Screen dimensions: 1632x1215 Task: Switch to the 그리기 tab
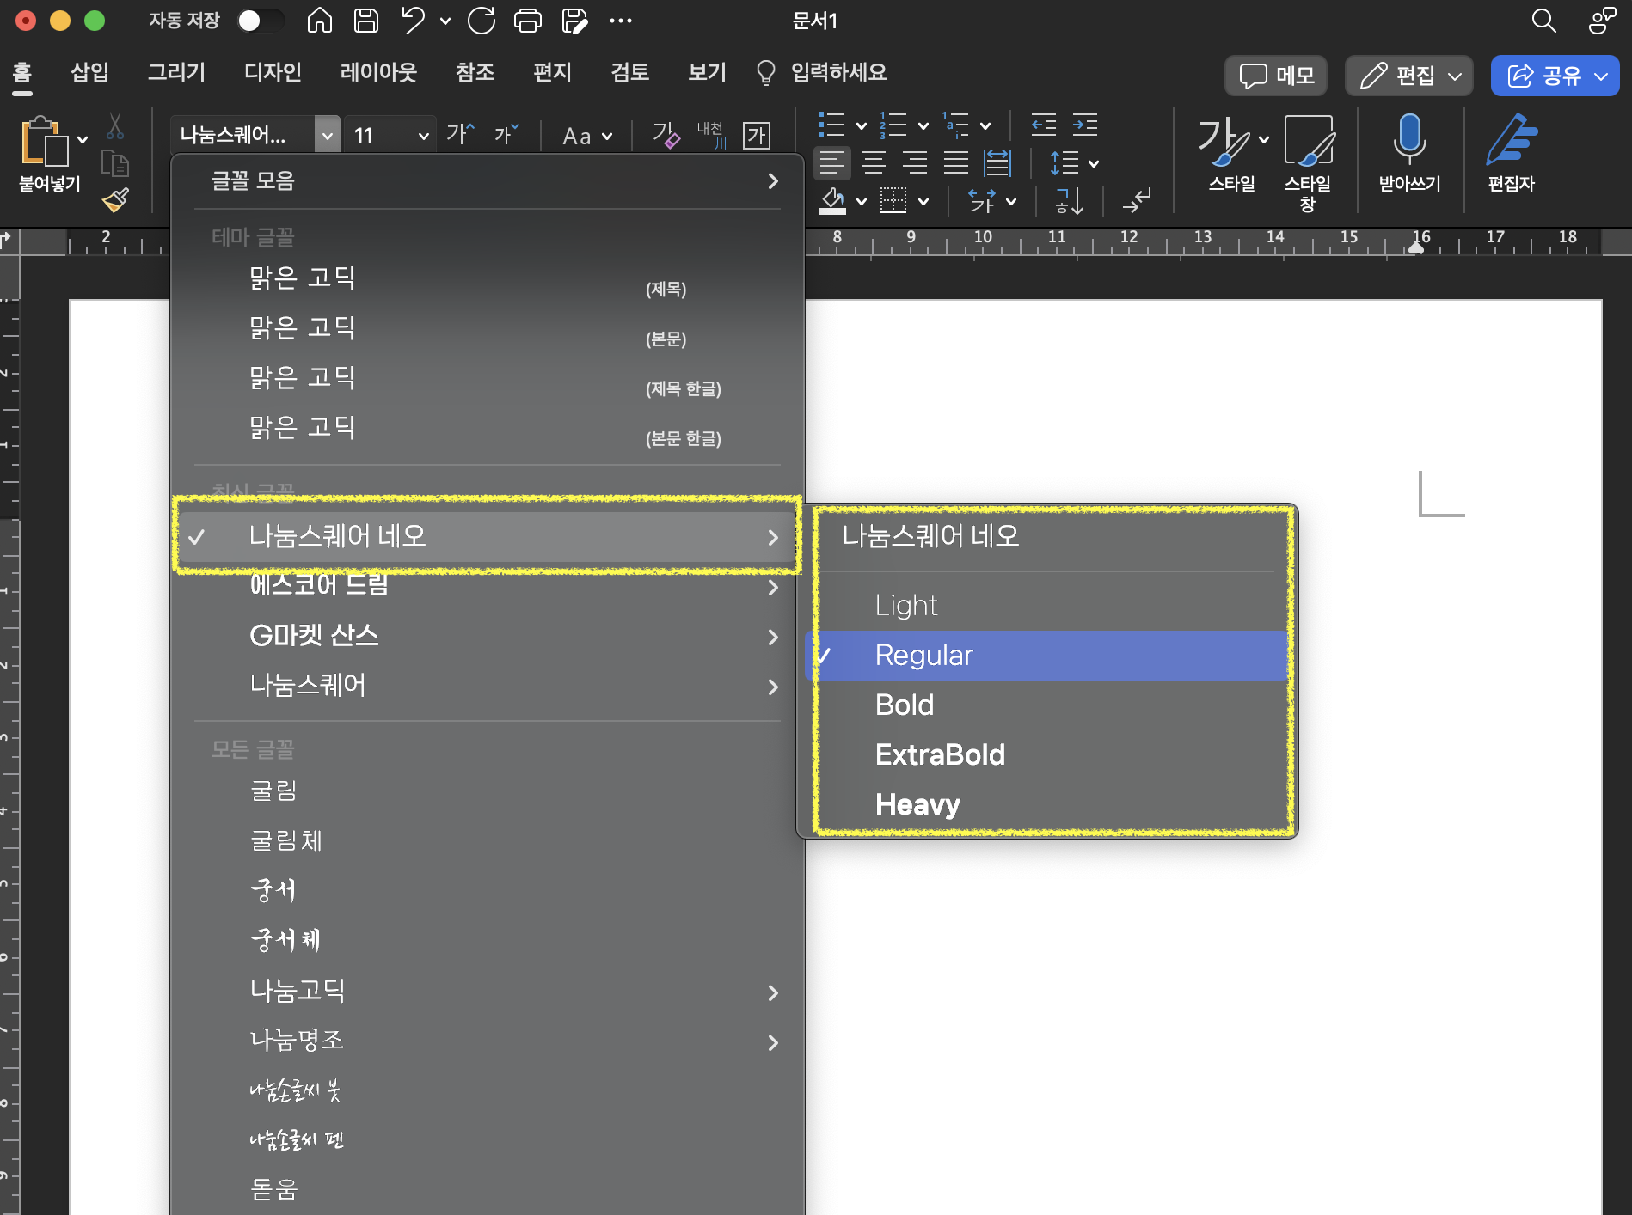pos(176,72)
